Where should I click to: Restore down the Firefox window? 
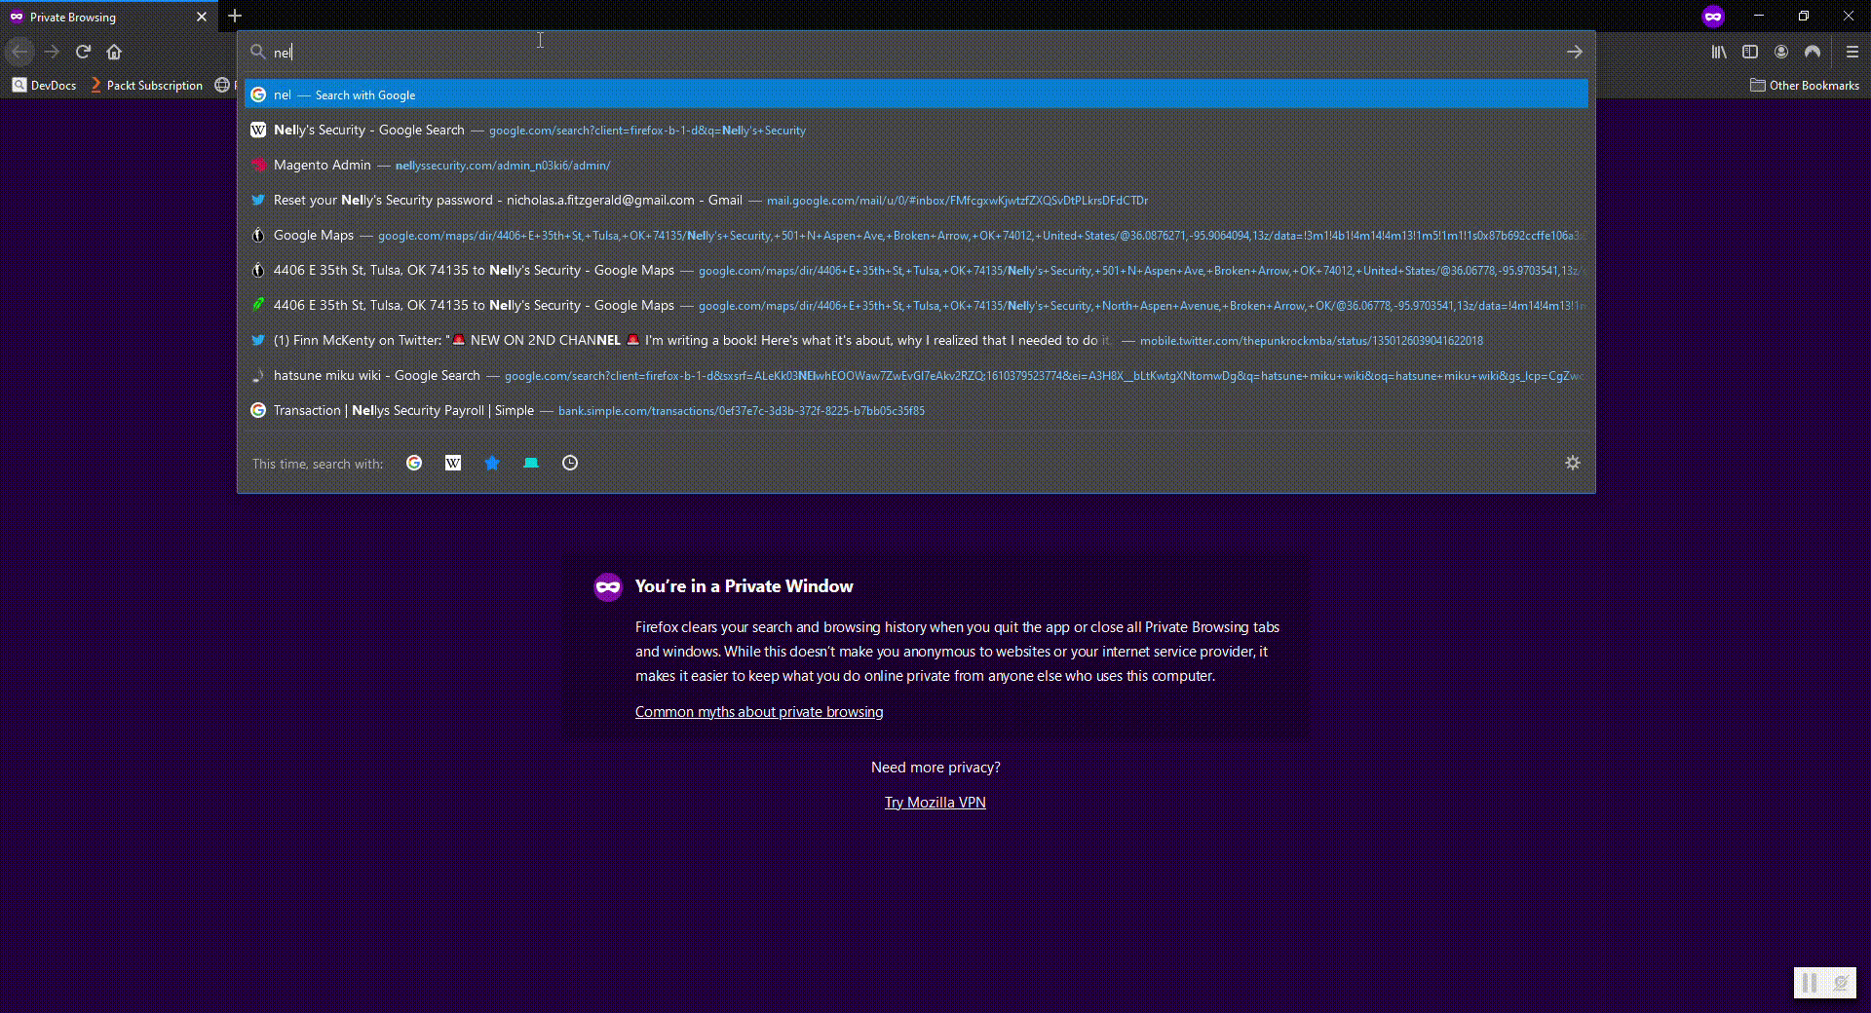pos(1804,16)
